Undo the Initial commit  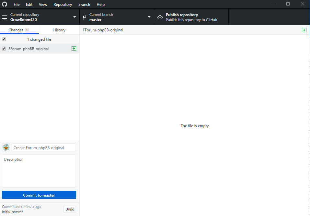[70, 209]
